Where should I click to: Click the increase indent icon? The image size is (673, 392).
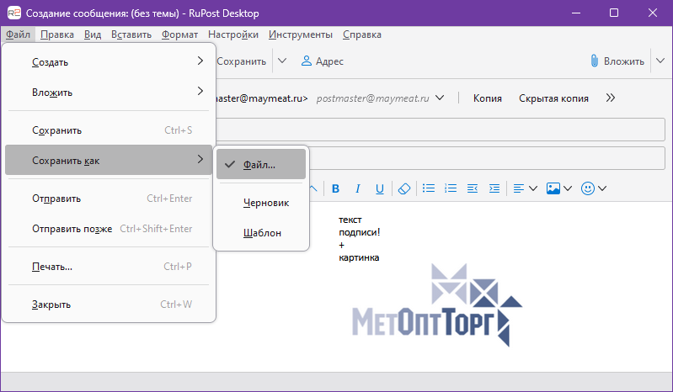[494, 188]
